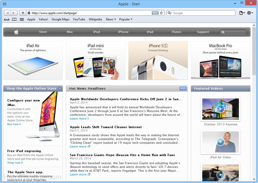Open the iPhone 5s promo tile

tap(158, 60)
